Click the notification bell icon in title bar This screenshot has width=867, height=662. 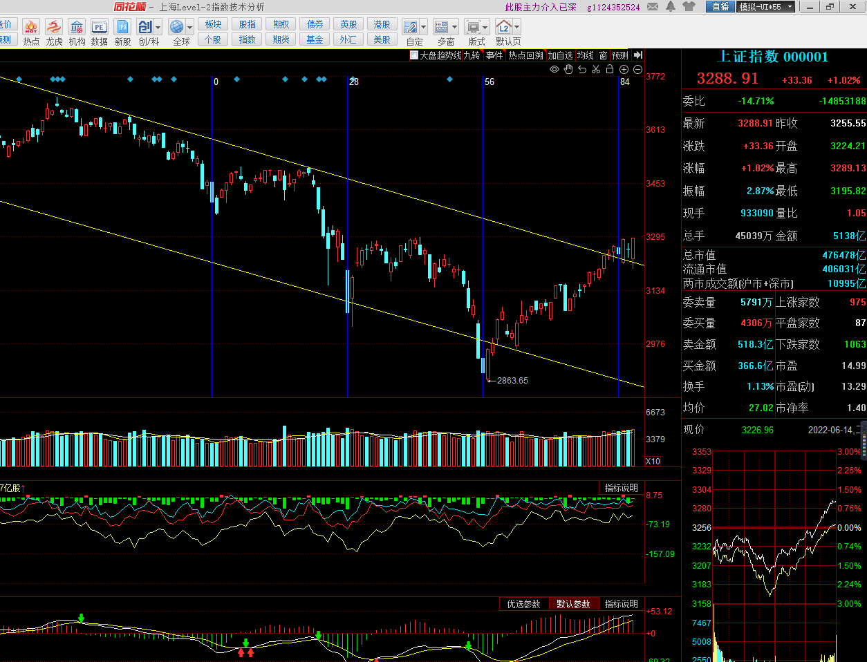671,7
